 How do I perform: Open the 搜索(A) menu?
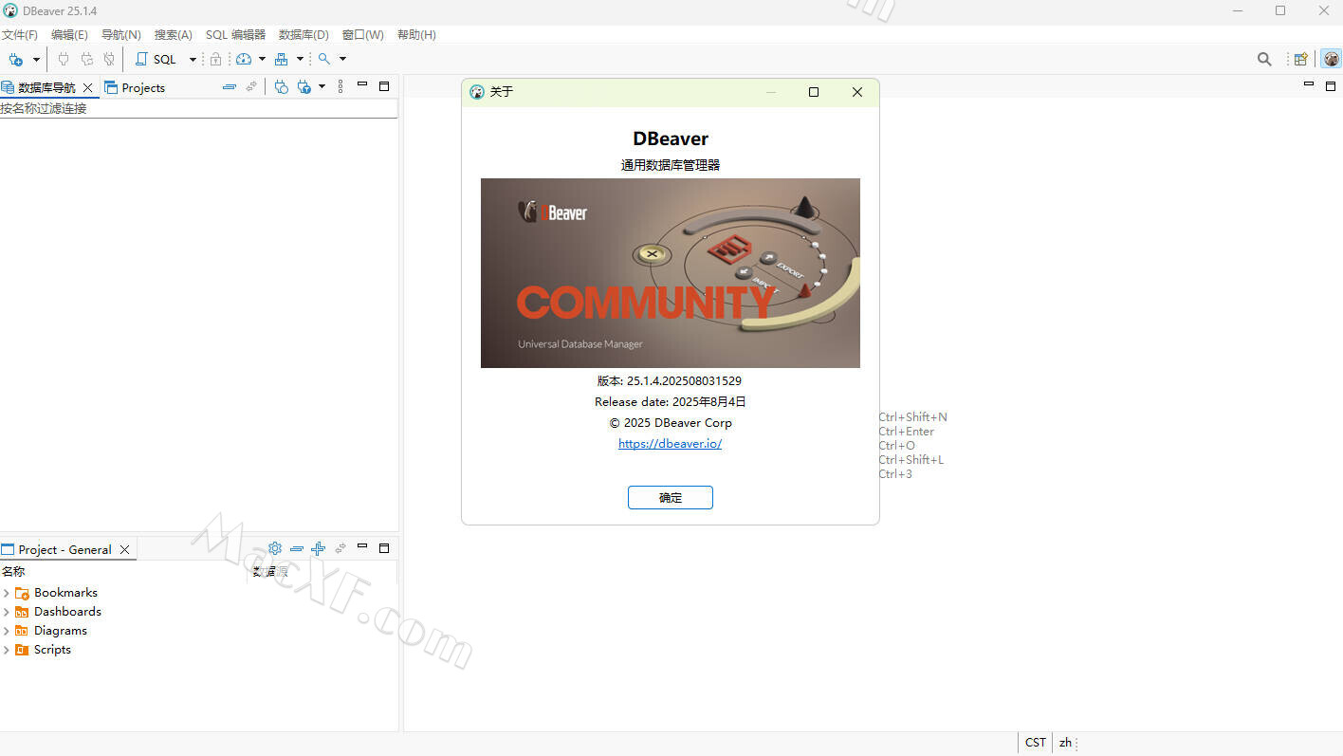click(x=174, y=34)
